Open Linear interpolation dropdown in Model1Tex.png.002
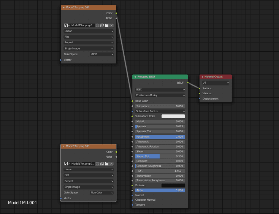 [x=89, y=31]
